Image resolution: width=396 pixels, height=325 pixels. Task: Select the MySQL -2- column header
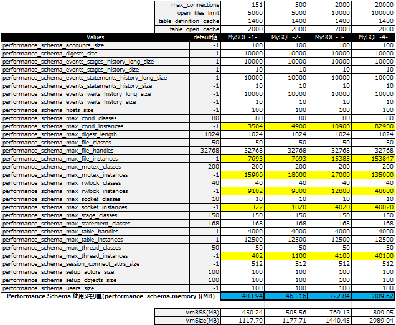point(286,37)
